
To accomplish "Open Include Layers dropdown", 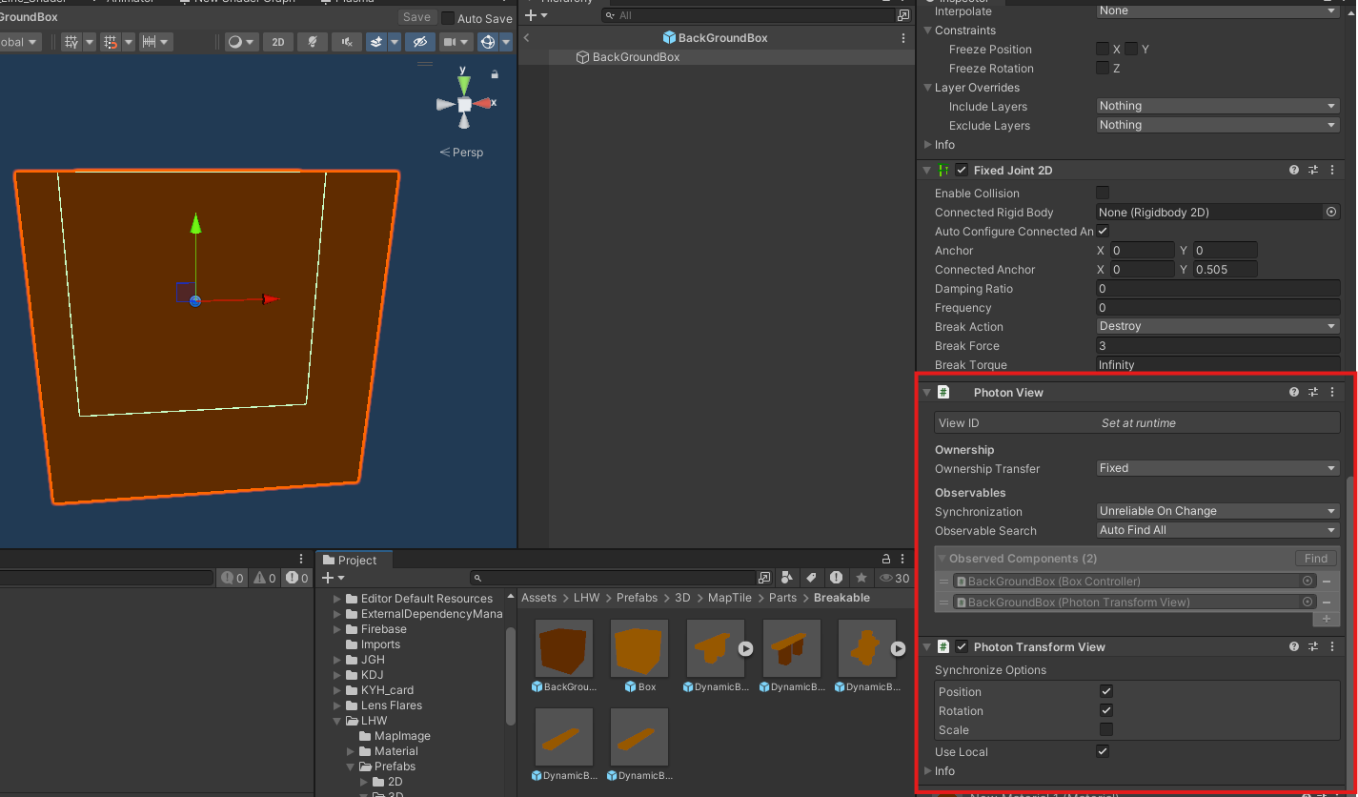I will tap(1218, 106).
